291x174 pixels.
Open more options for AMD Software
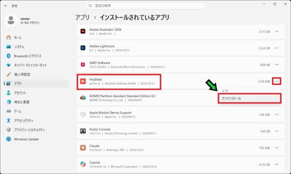pos(276,65)
